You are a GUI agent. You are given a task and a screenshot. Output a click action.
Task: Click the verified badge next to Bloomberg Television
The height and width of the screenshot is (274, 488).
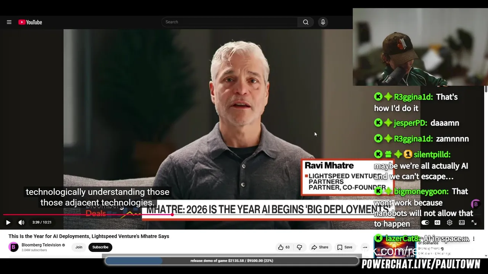click(64, 245)
